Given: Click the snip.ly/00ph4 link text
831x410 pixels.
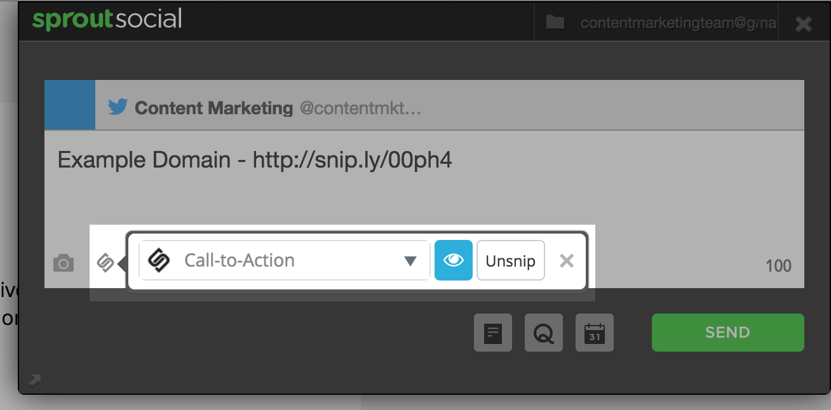Looking at the screenshot, I should pyautogui.click(x=353, y=160).
